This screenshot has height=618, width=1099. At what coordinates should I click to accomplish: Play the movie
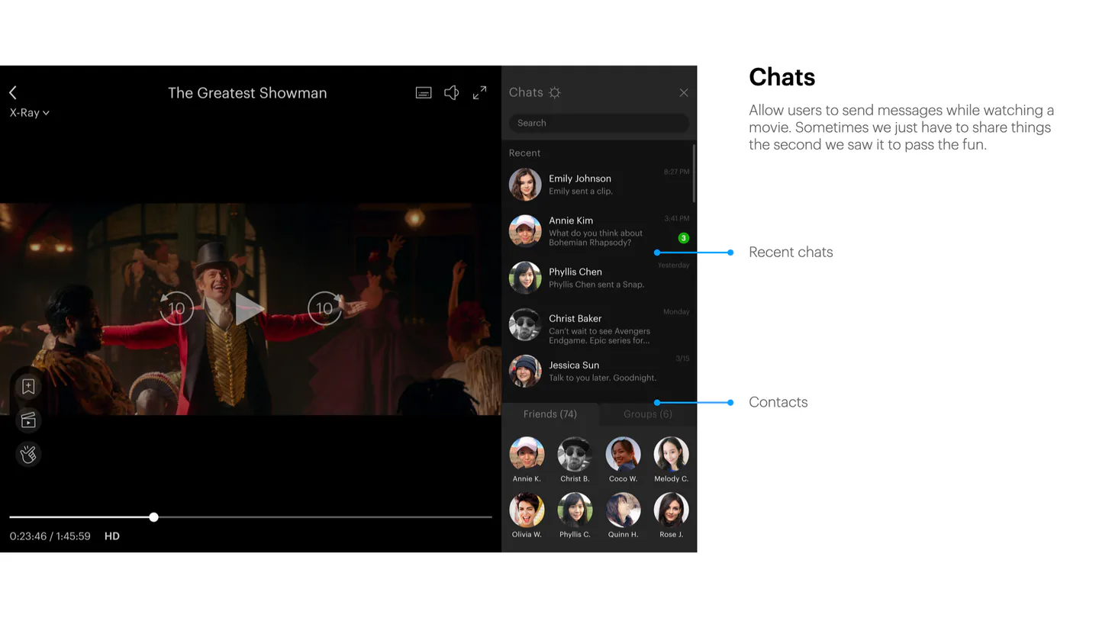point(250,309)
